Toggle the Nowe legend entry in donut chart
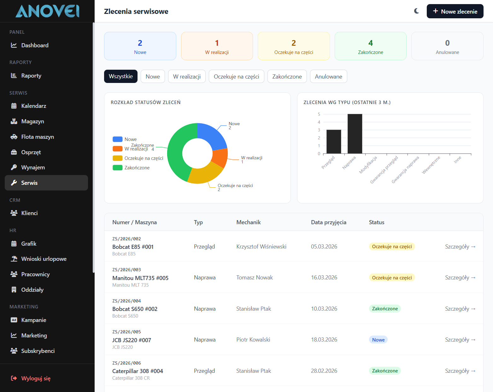493x392 pixels. pyautogui.click(x=125, y=139)
